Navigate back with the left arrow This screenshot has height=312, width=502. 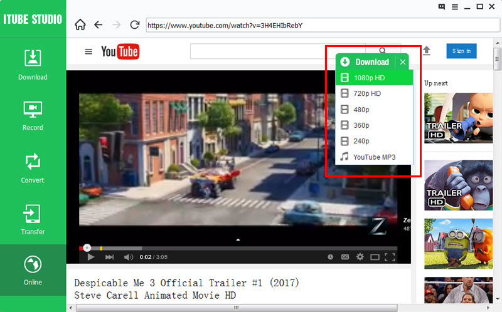[99, 24]
